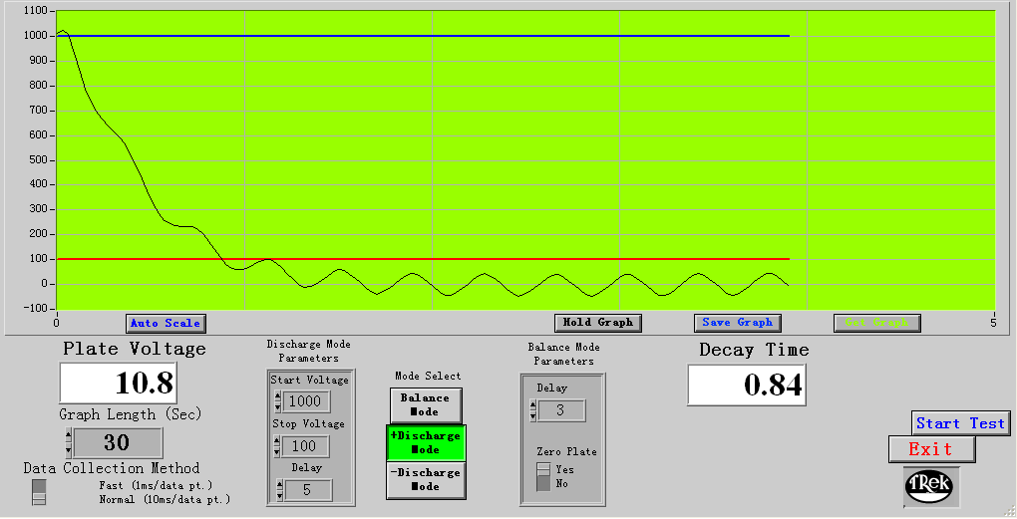
Task: Click the Graph Length stepper arrows
Action: click(x=68, y=442)
